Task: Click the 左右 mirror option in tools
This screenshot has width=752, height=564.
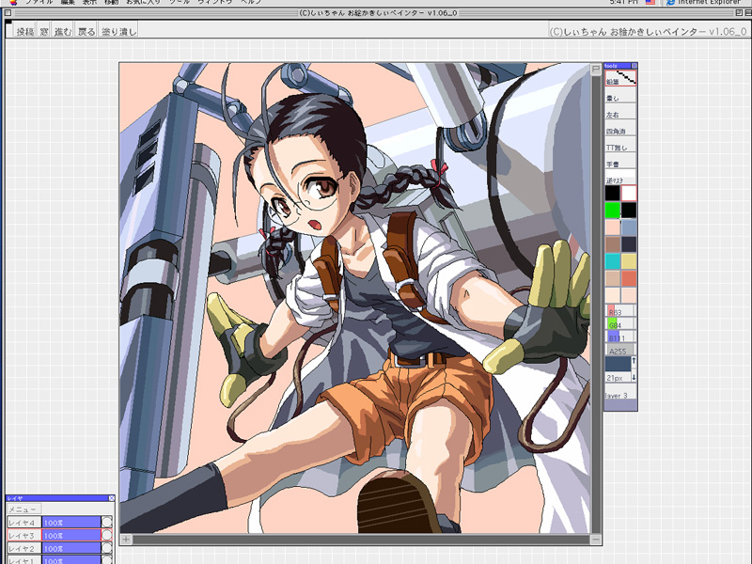Action: tap(620, 111)
